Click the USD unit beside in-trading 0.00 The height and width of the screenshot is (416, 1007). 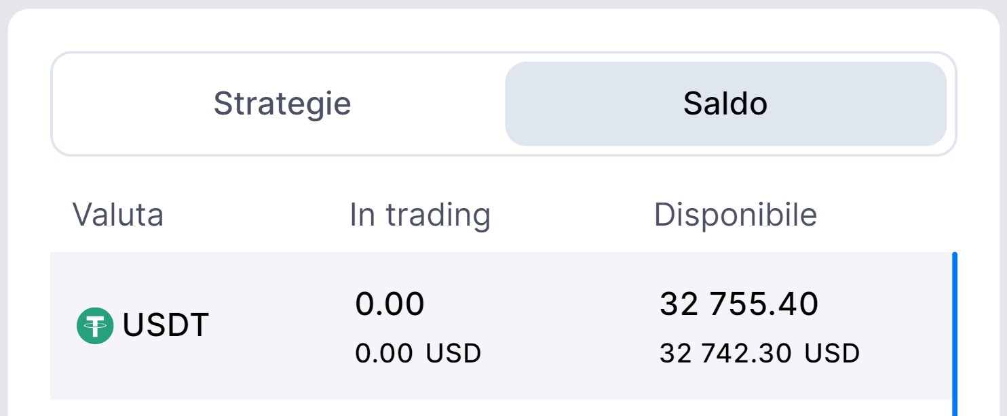[x=454, y=353]
